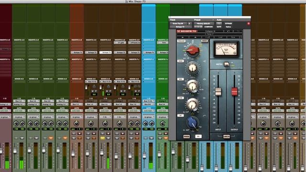Open the C1 gate insert
Screen dimensions: 306x172
(120, 43)
